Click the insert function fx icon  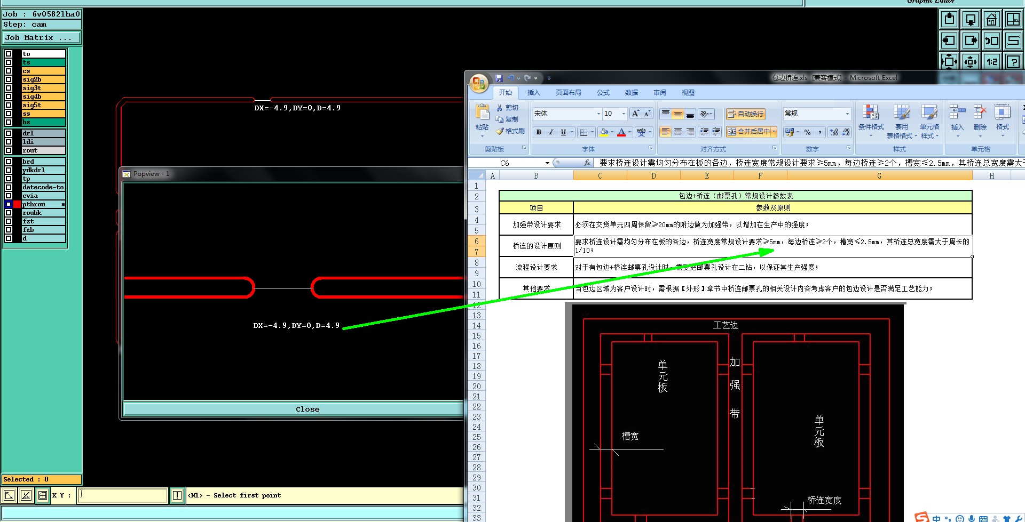point(587,163)
